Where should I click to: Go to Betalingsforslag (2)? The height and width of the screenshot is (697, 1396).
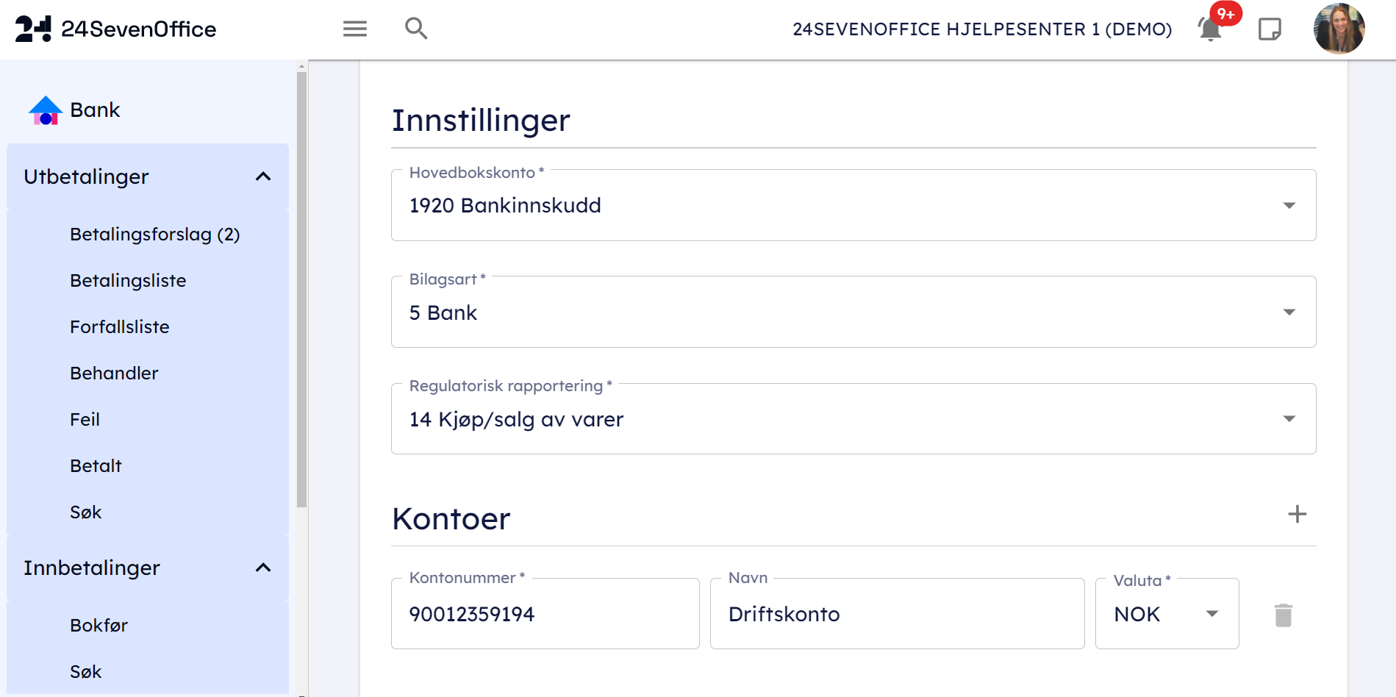point(154,235)
